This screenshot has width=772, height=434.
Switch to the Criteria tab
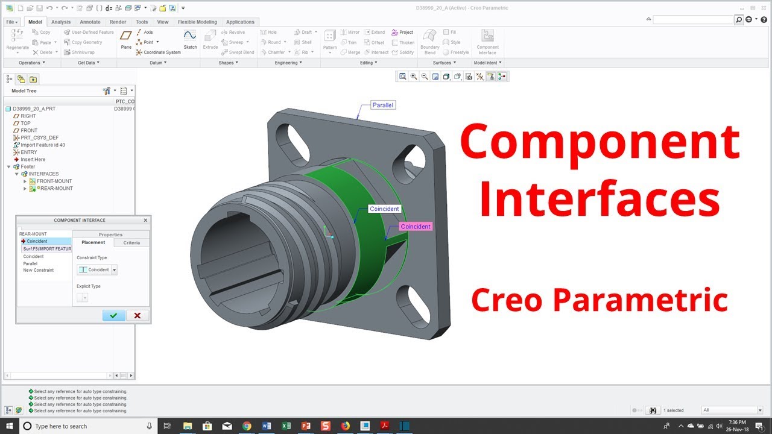(x=131, y=242)
